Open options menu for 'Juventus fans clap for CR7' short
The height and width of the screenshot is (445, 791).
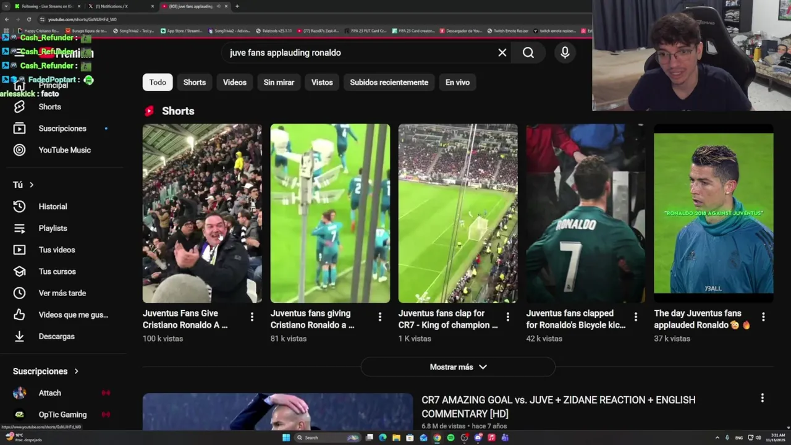click(507, 317)
